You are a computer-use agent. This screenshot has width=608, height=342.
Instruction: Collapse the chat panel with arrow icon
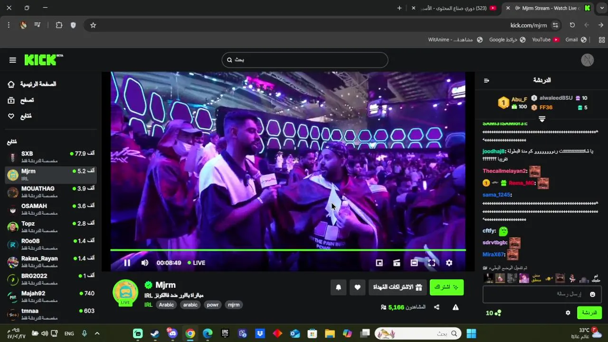click(486, 80)
